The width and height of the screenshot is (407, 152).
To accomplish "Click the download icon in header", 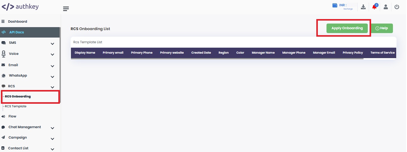I will (x=363, y=7).
